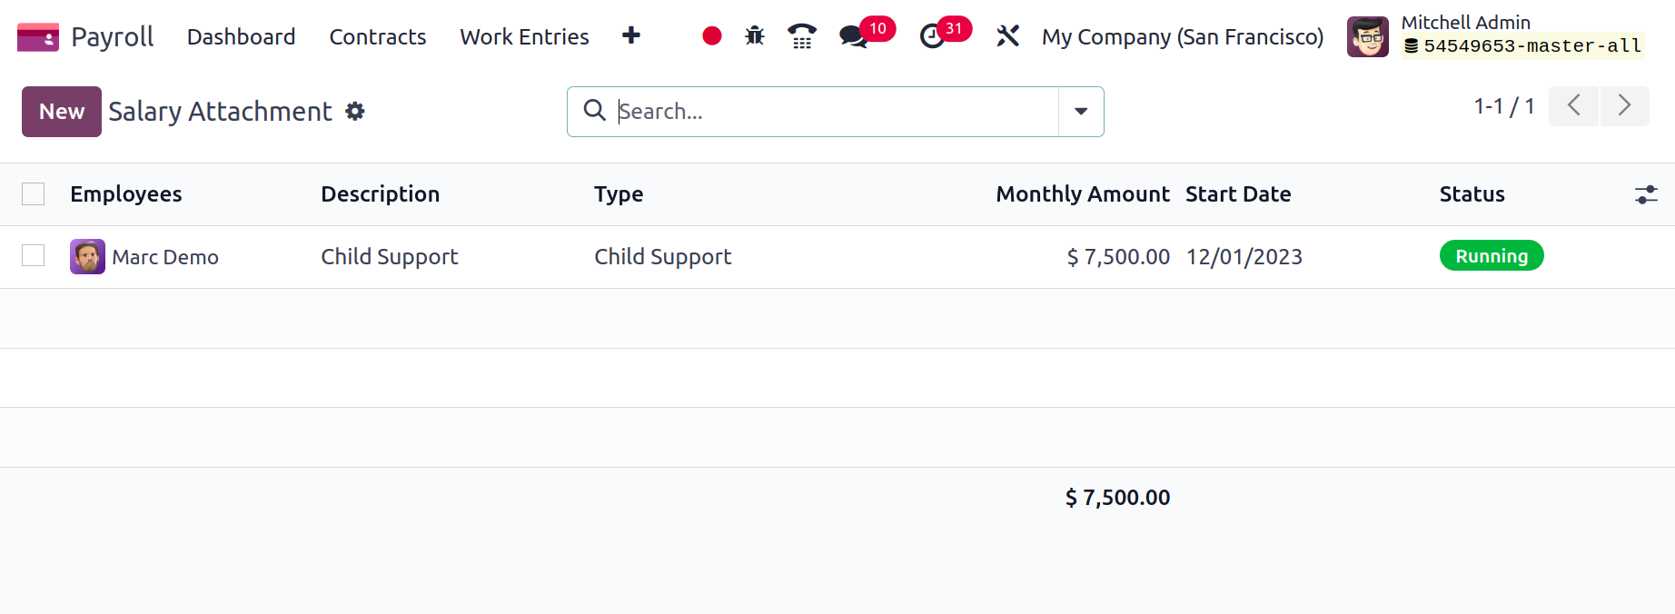Viewport: 1675px width, 614px height.
Task: Open optional columns adjust toggle
Action: pos(1646,194)
